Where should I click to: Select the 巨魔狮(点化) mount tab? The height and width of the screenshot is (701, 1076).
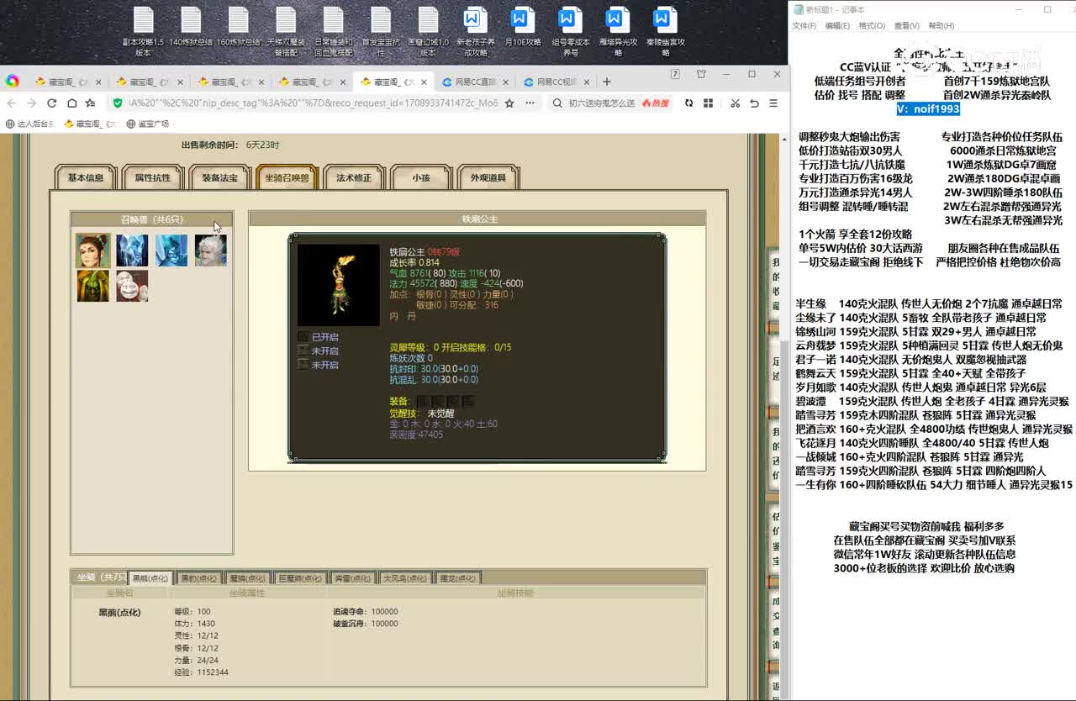coord(300,578)
